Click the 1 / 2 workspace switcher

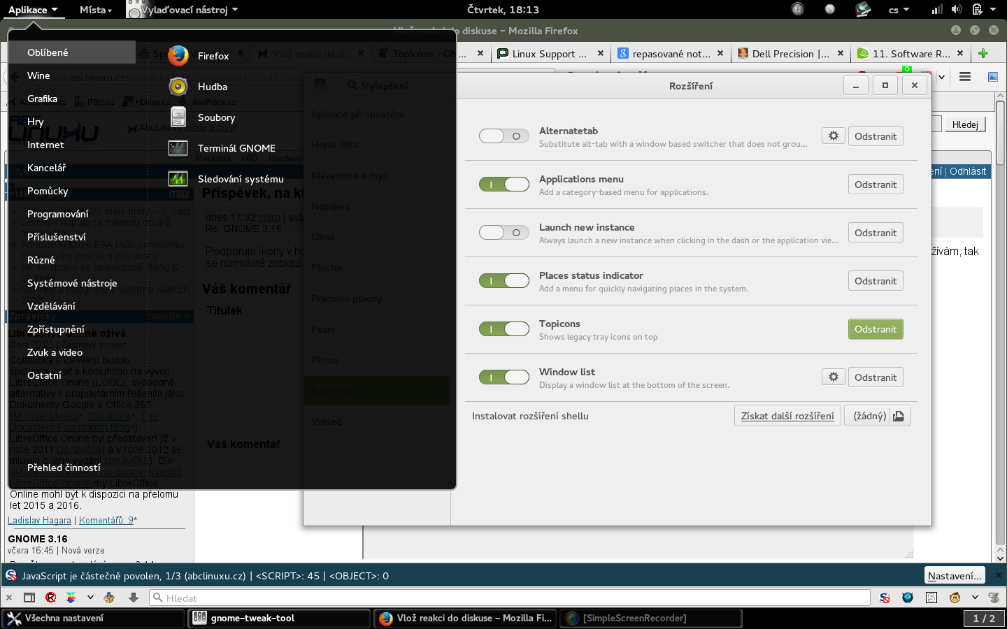[984, 619]
